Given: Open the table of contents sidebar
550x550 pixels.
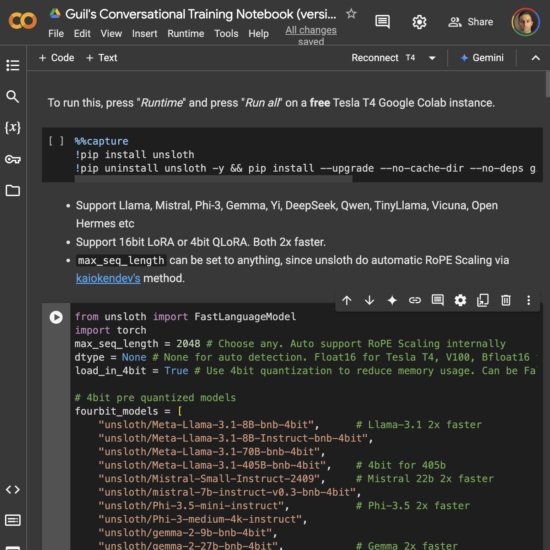Looking at the screenshot, I should [13, 65].
